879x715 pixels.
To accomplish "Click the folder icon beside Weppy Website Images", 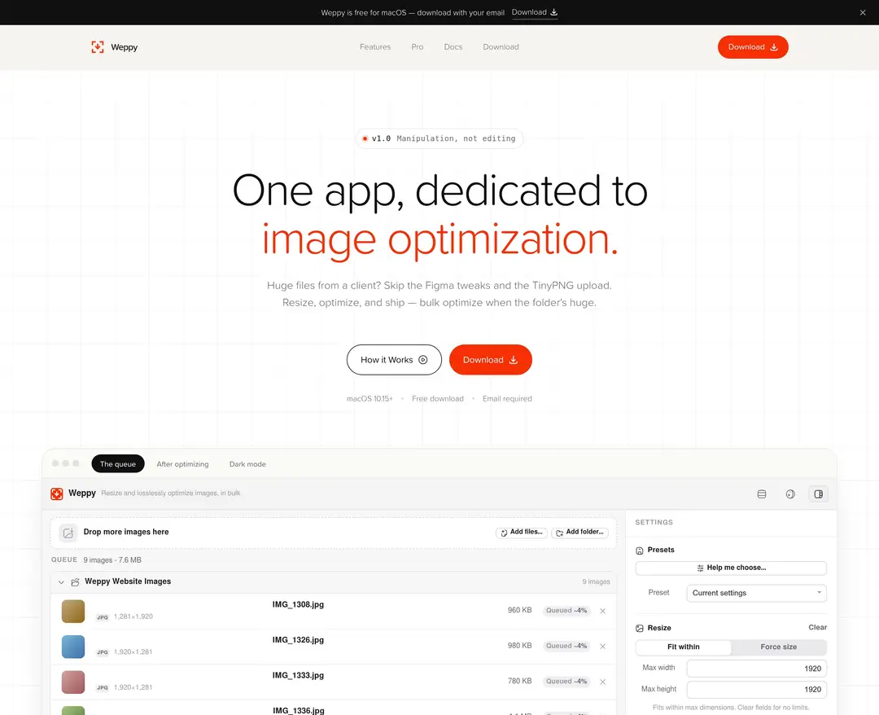I will (75, 582).
